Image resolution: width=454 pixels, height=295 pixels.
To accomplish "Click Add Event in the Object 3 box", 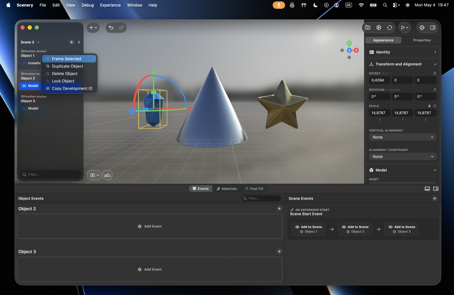I will [150, 269].
